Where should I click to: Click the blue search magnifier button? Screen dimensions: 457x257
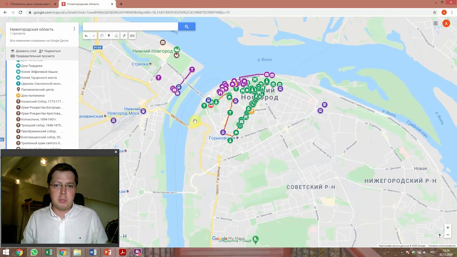186,26
